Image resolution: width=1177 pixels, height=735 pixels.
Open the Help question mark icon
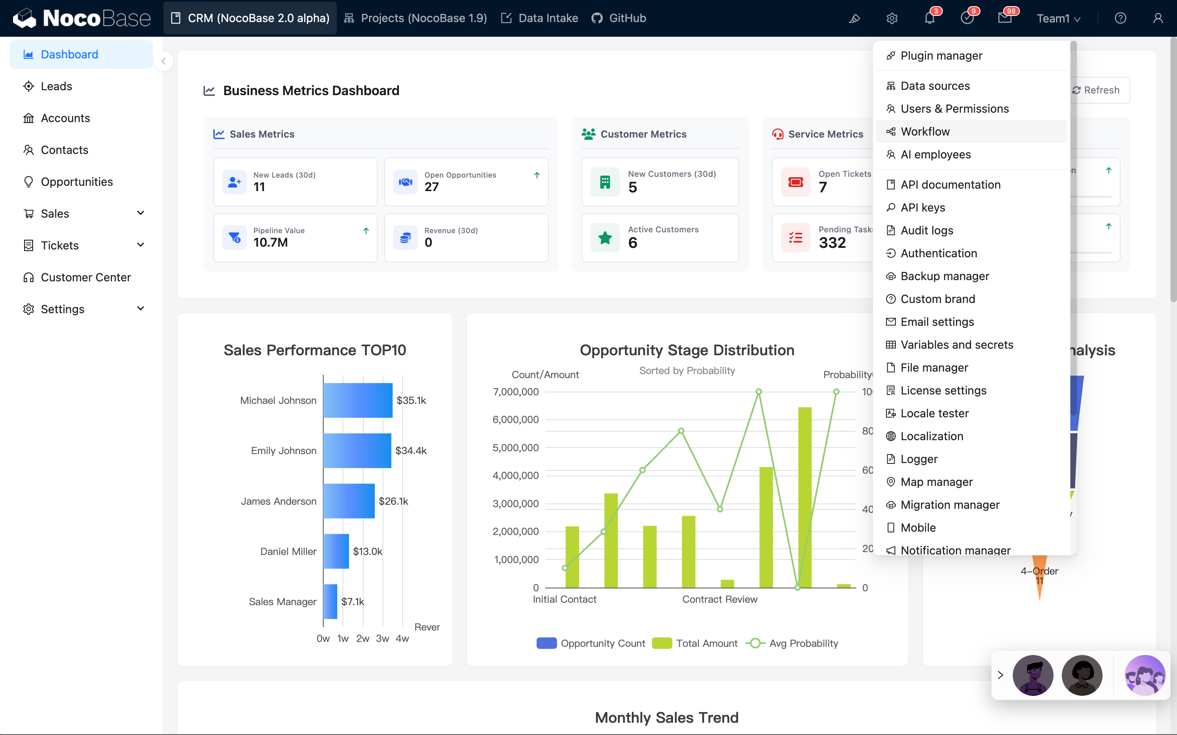1121,18
